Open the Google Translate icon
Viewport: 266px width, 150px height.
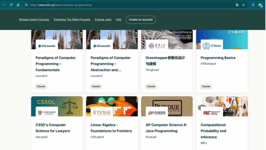tap(237, 4)
